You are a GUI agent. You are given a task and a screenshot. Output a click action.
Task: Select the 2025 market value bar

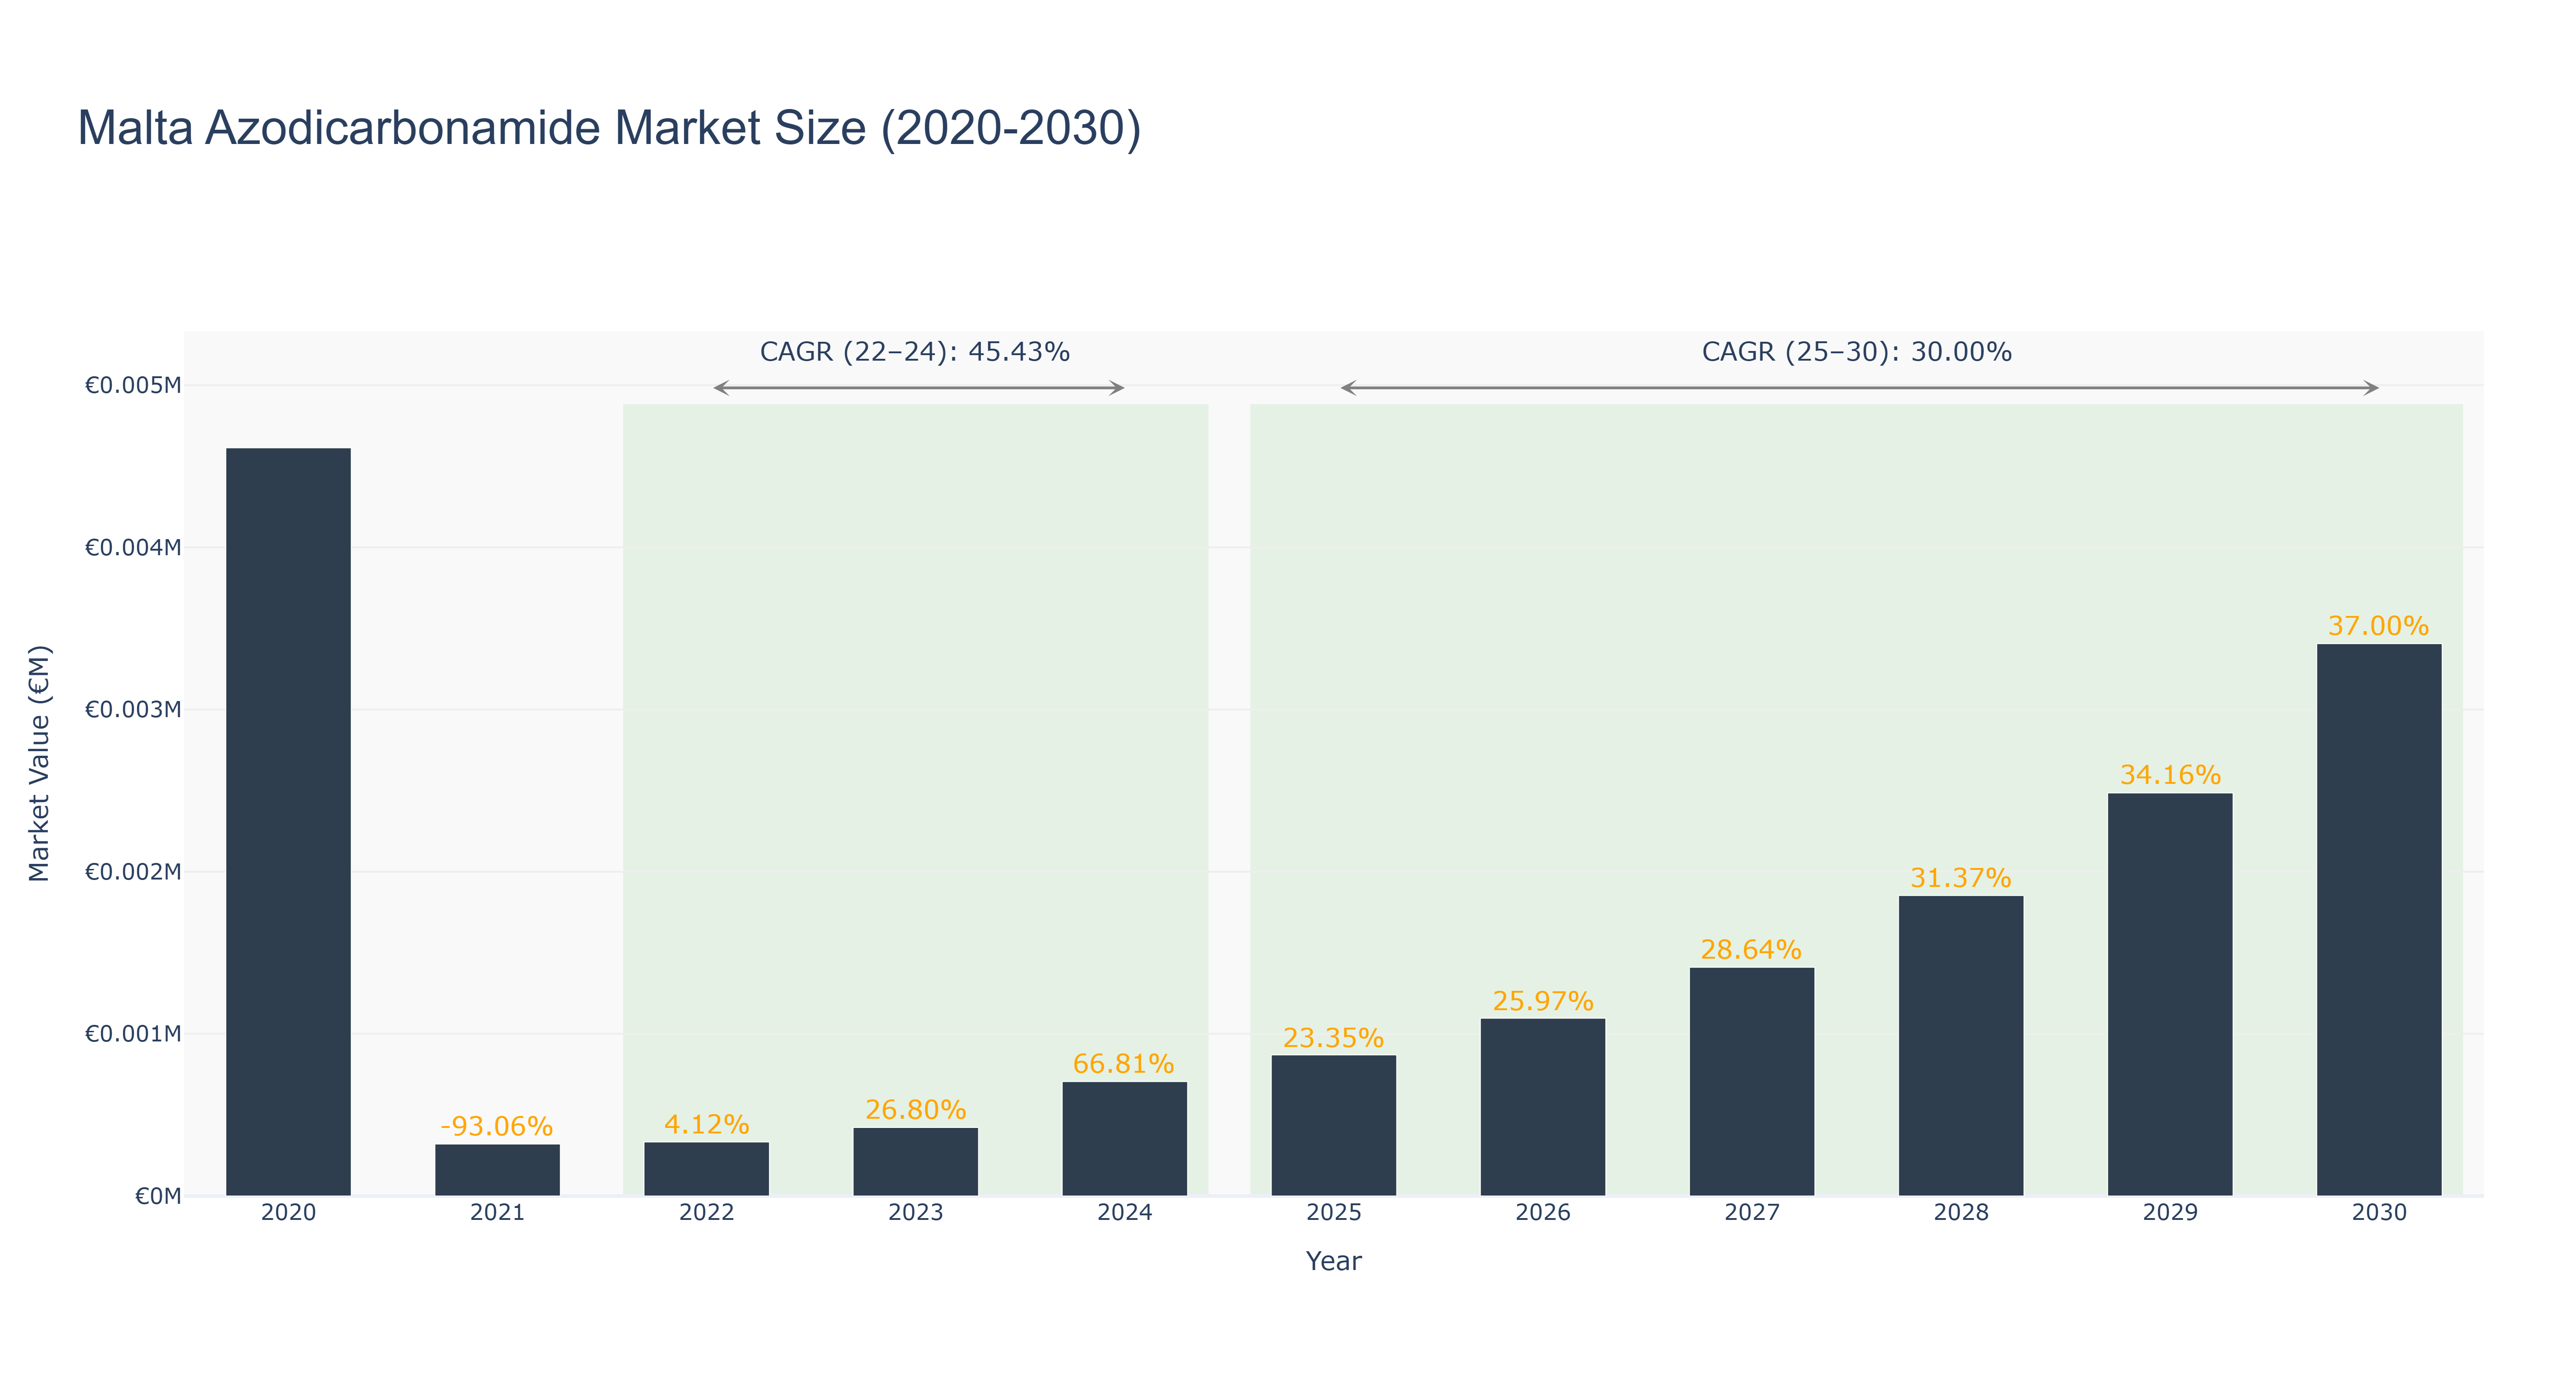(x=1333, y=1126)
